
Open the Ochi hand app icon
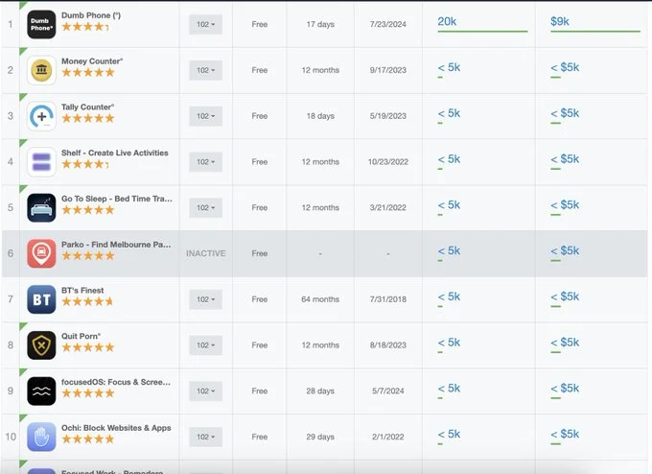[x=41, y=437]
